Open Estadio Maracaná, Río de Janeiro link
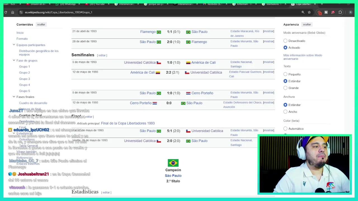 tap(245, 33)
